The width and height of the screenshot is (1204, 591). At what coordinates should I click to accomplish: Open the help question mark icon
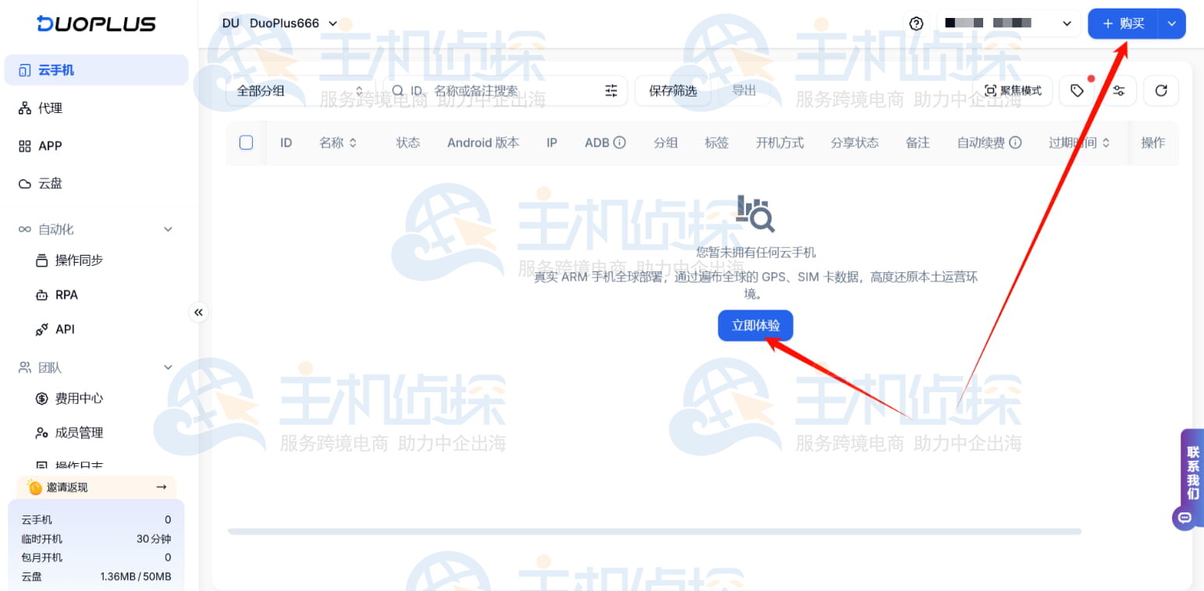(x=916, y=23)
